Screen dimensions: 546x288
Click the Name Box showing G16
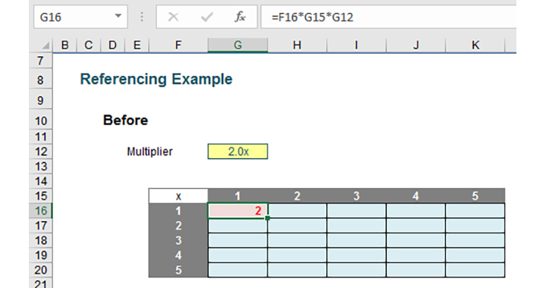(x=80, y=17)
